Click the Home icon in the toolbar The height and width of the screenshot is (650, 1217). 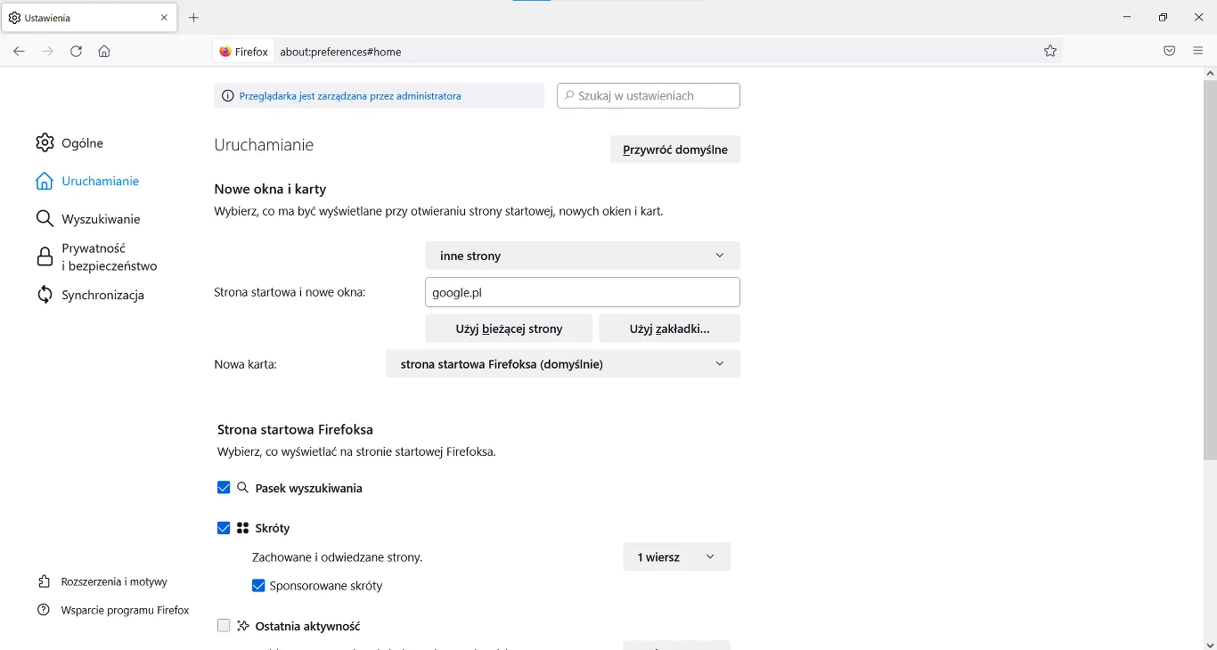[104, 52]
